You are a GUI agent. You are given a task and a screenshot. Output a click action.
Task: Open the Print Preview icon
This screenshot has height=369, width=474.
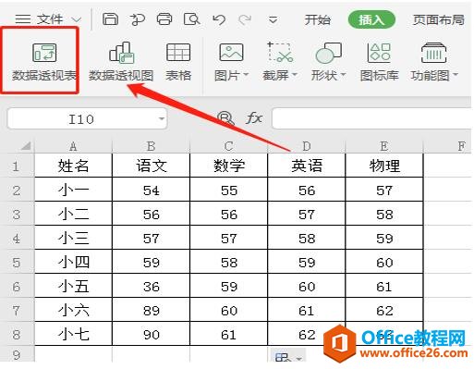point(191,19)
